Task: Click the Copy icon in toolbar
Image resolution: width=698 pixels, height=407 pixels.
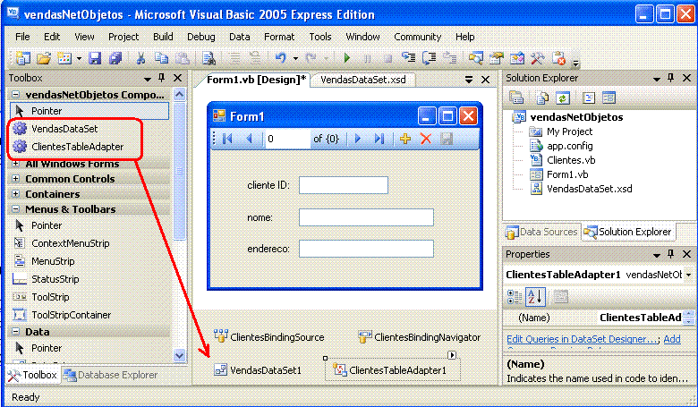Action: point(161,58)
